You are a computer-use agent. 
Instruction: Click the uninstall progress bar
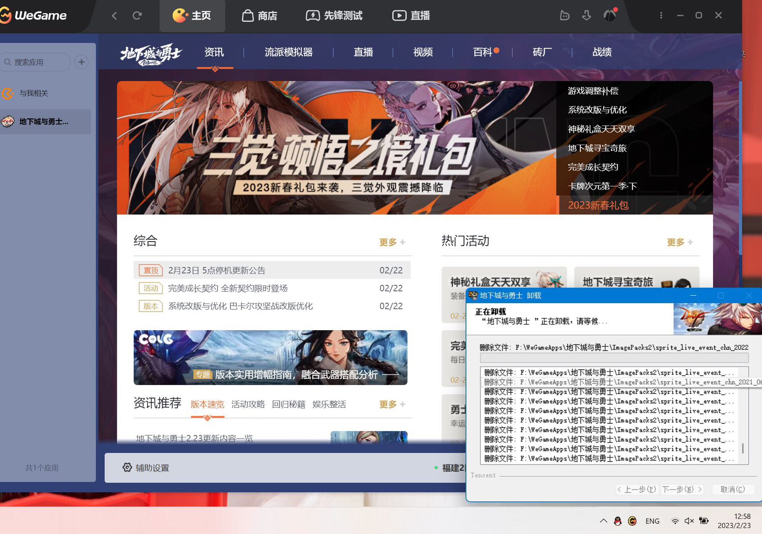tap(614, 358)
